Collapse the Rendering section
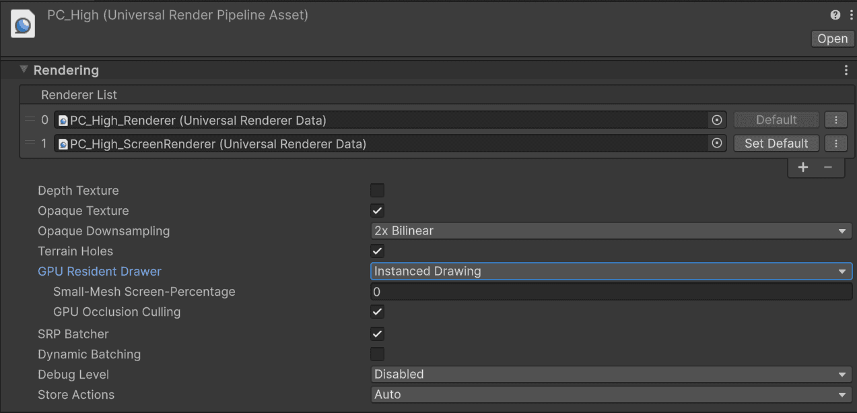The height and width of the screenshot is (413, 857). [23, 69]
